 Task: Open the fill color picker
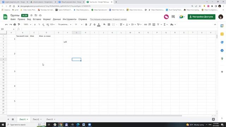(105, 25)
